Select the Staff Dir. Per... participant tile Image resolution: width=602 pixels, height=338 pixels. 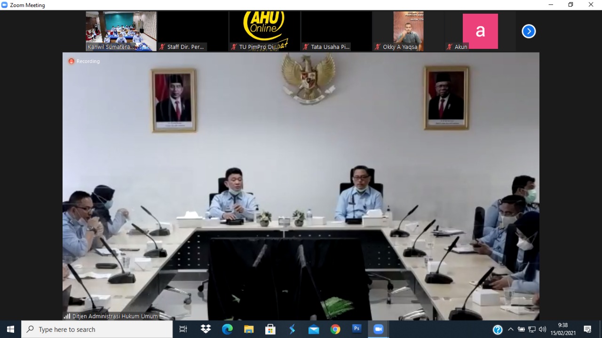(x=193, y=31)
